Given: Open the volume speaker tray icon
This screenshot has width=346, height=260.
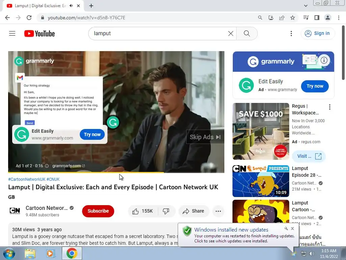Looking at the screenshot, I should tap(312, 254).
